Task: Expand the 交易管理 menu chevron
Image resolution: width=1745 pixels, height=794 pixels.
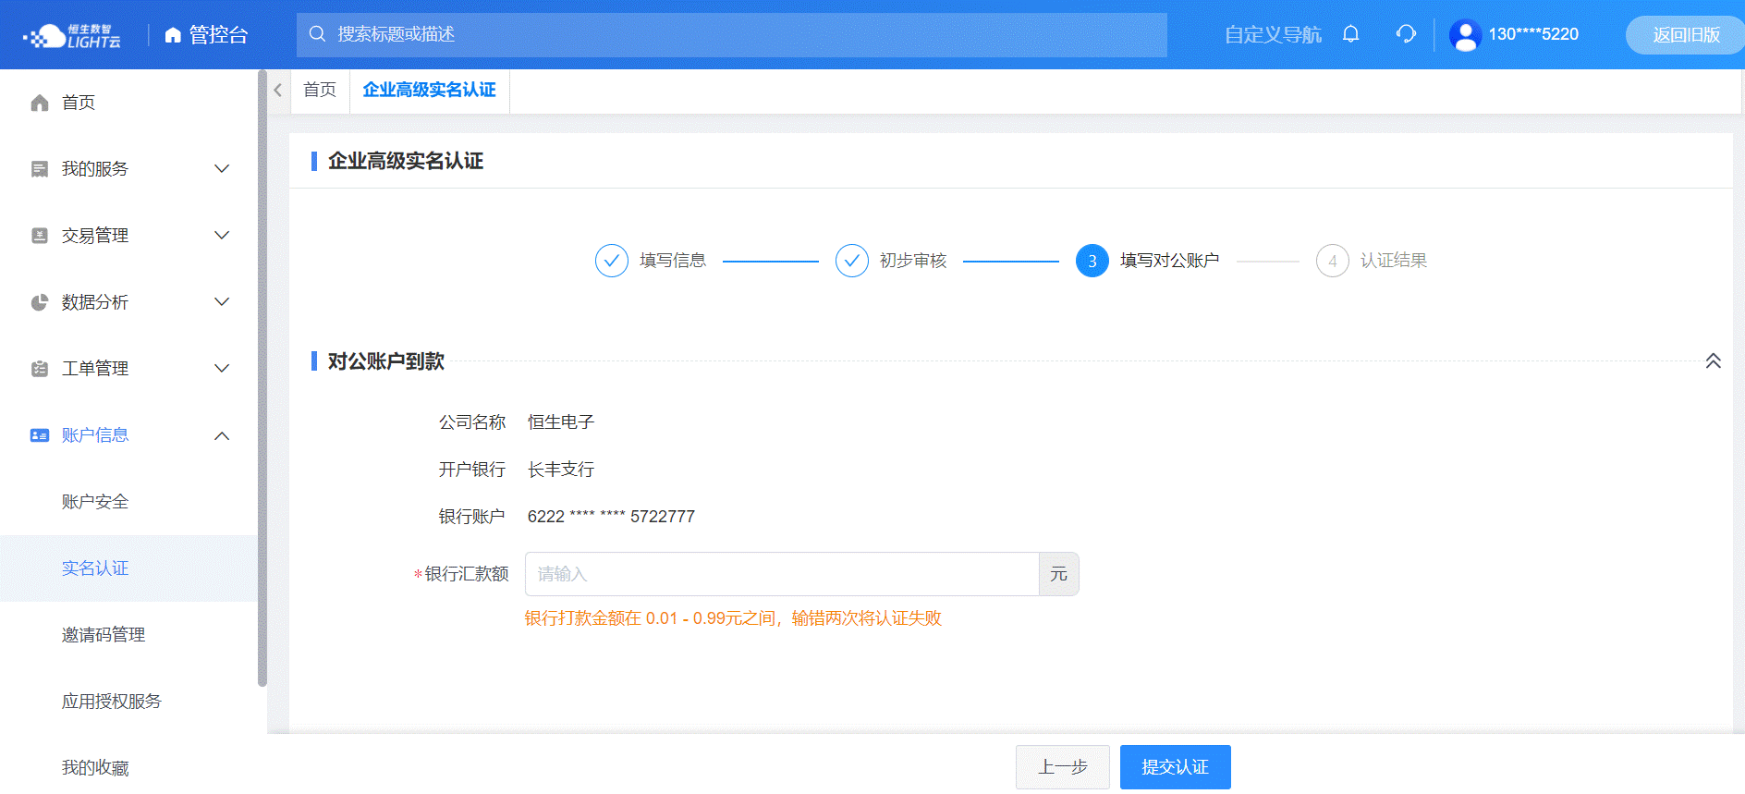Action: click(x=222, y=236)
